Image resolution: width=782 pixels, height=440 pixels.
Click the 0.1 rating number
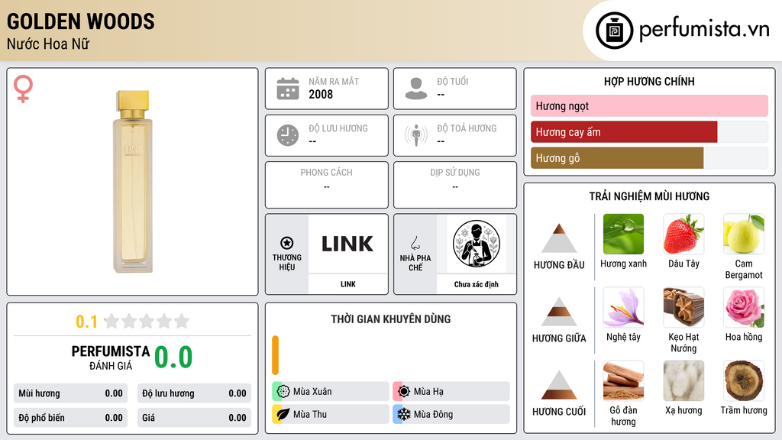[x=86, y=322]
